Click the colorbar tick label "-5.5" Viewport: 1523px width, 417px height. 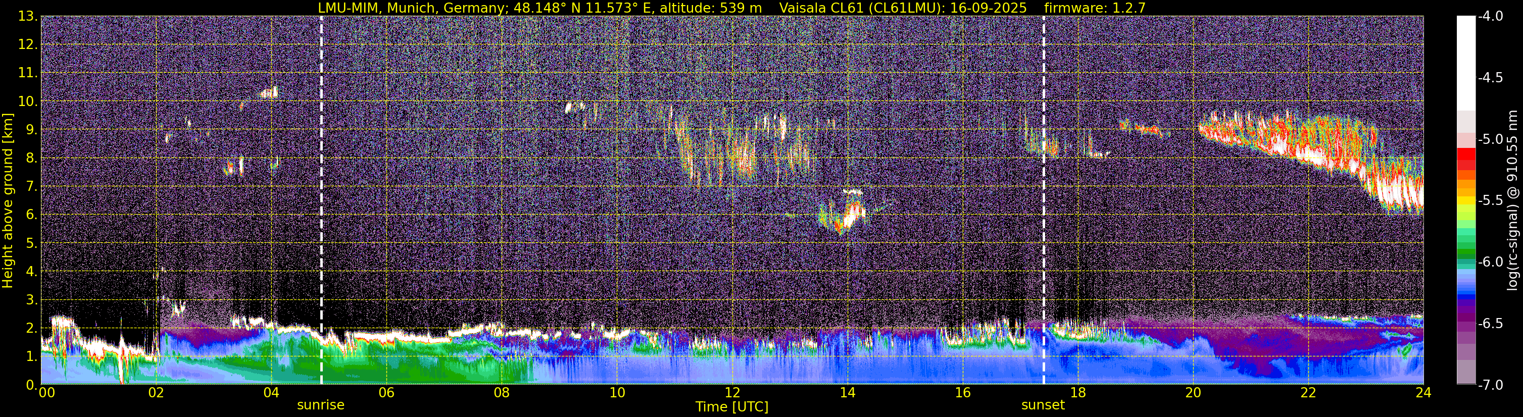tap(1490, 200)
